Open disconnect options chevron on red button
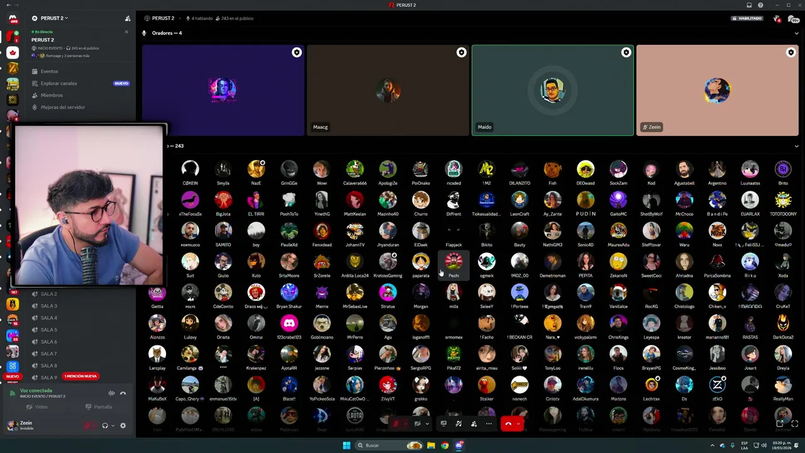Screen dimensions: 805x453 518,424
